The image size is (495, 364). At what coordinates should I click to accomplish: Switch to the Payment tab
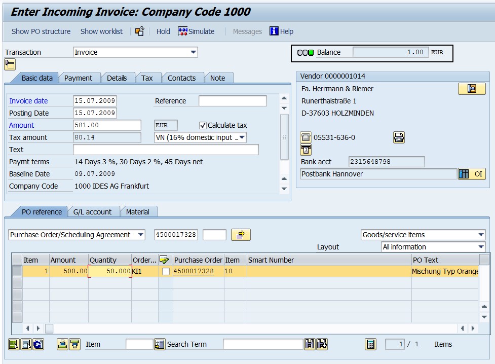point(79,78)
